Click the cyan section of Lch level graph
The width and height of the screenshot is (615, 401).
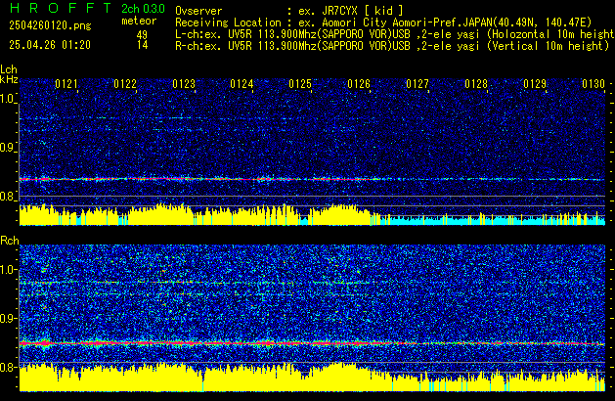(x=493, y=220)
